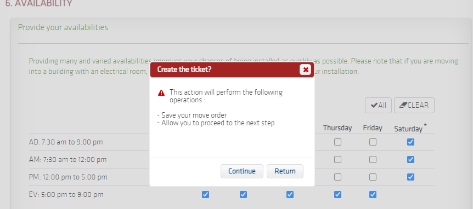The image size is (473, 209).
Task: Check Thursday AD availability box
Action: click(x=337, y=142)
